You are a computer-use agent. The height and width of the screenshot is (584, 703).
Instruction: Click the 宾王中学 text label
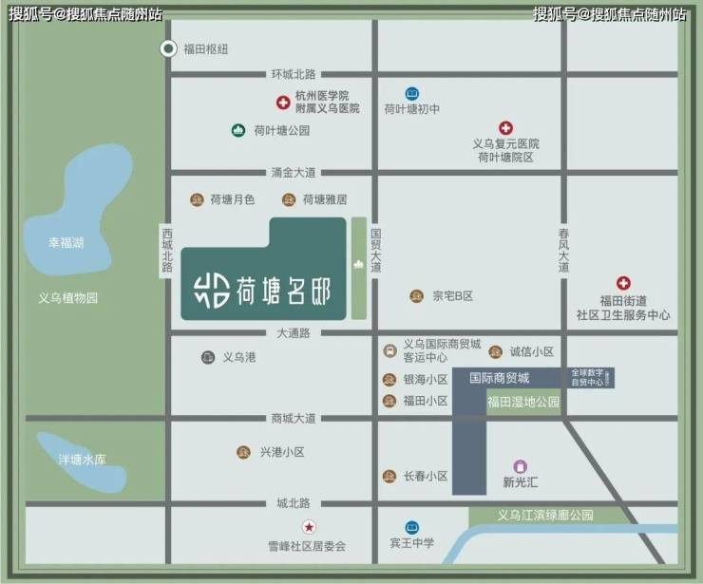[412, 543]
